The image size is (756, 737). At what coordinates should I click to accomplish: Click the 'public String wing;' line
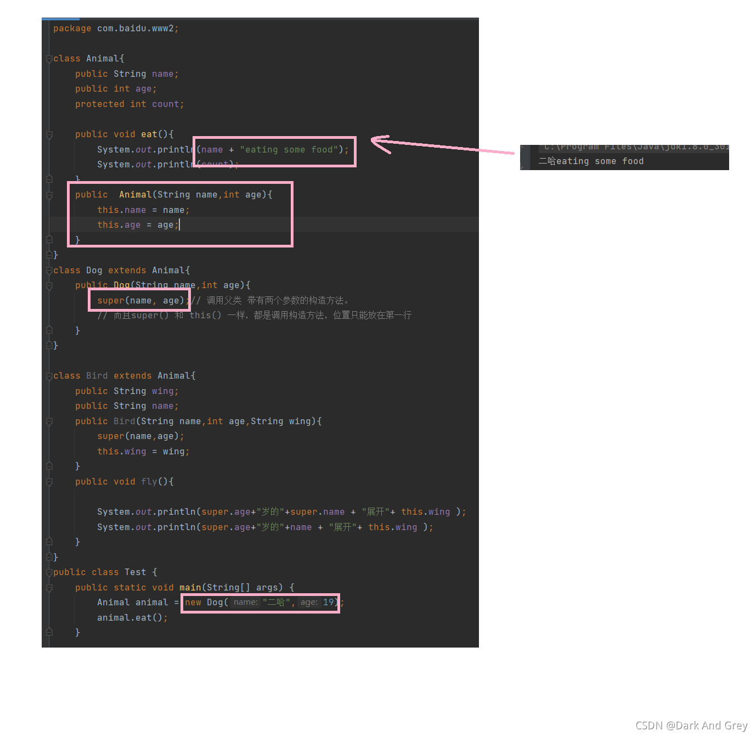click(x=127, y=391)
